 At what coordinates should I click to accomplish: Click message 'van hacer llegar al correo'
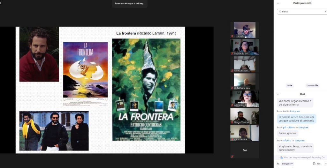tap(295, 103)
